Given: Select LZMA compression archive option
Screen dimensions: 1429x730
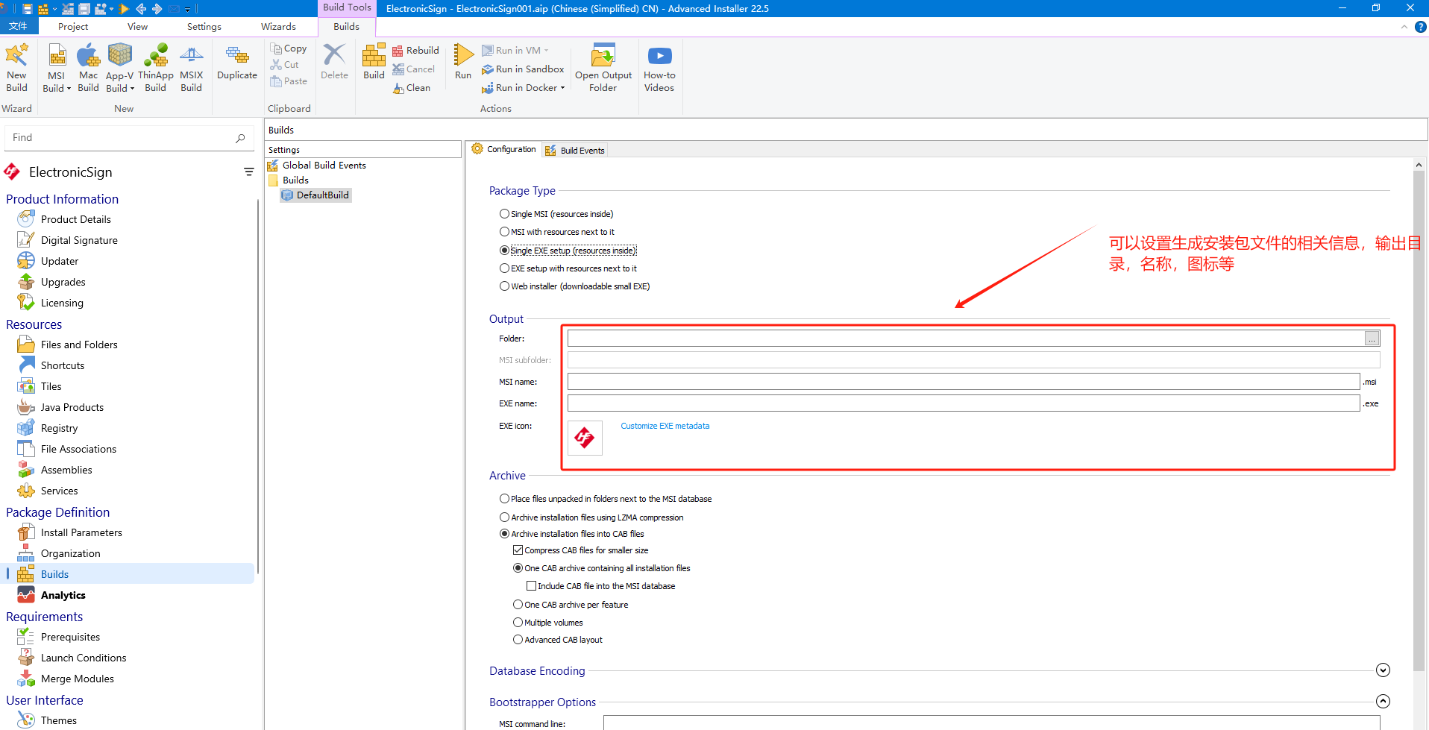Looking at the screenshot, I should click(x=591, y=517).
